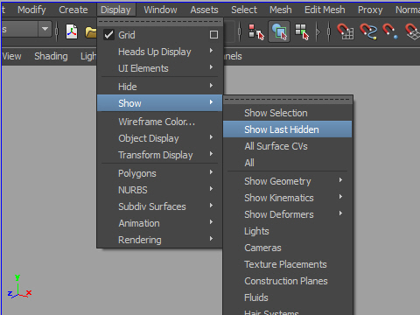This screenshot has width=420, height=315.
Task: Show Fluids from submenu
Action: pyautogui.click(x=288, y=297)
